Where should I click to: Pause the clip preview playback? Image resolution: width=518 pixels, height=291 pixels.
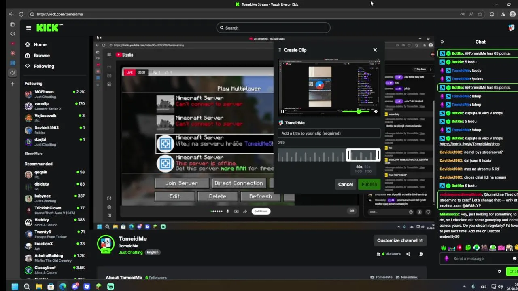click(x=282, y=112)
